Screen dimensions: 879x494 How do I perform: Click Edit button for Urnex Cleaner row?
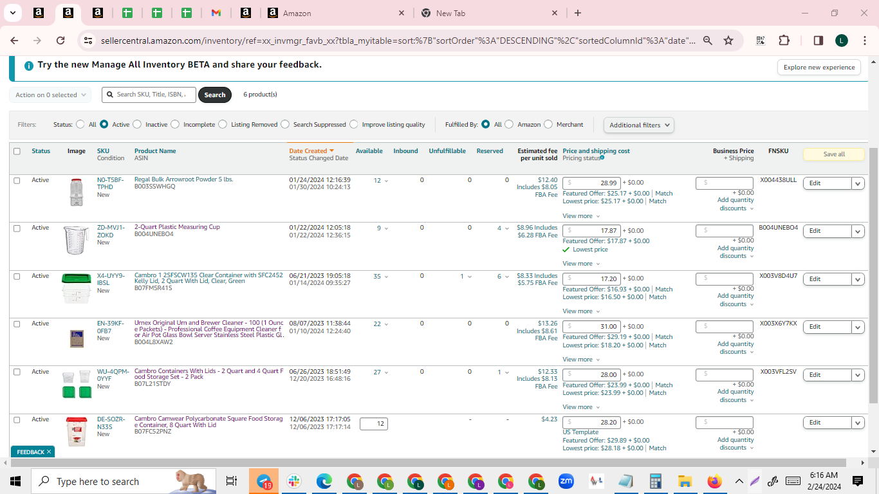pyautogui.click(x=828, y=327)
